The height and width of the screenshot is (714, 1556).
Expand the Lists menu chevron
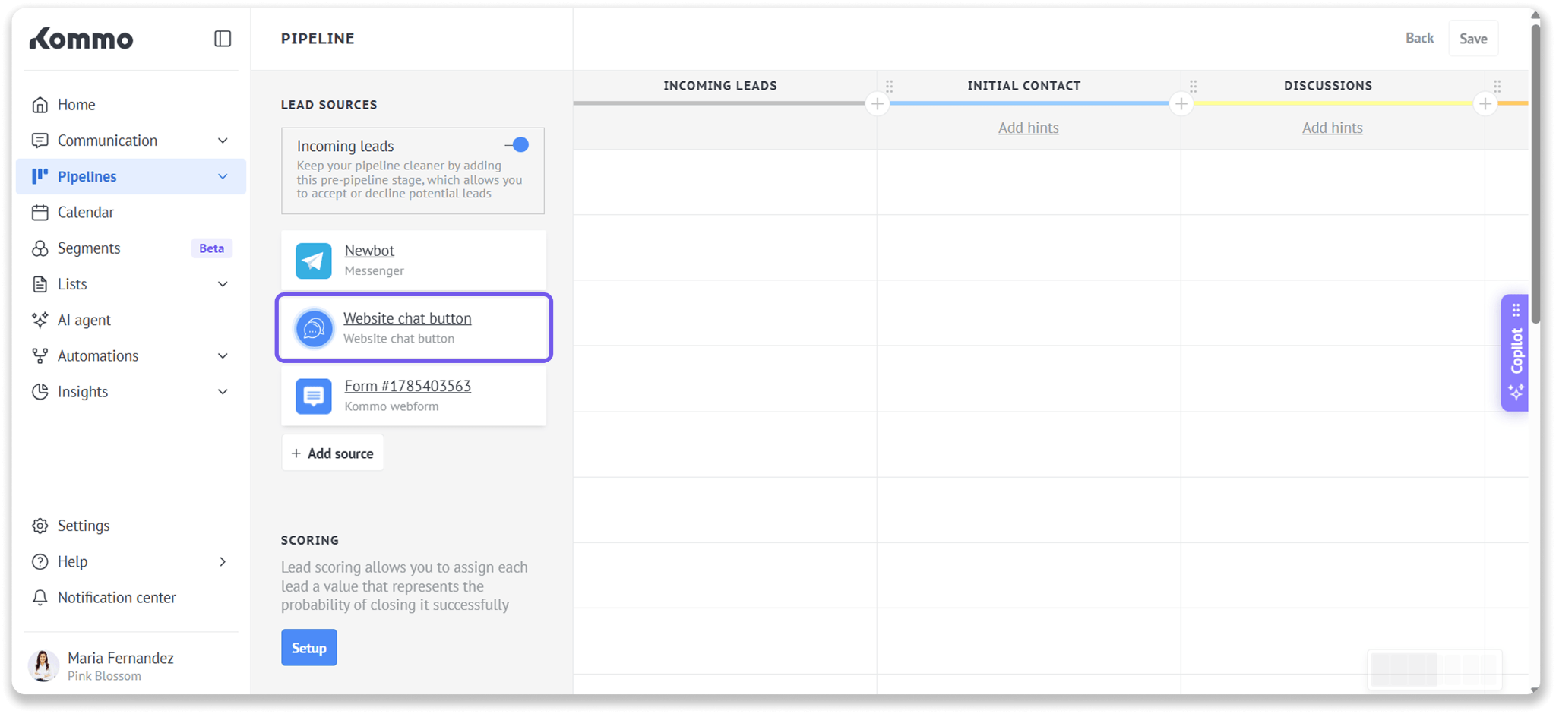(x=223, y=284)
